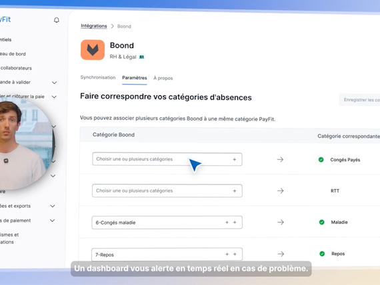Open the 'collaborateurs' sidebar item

point(16,68)
